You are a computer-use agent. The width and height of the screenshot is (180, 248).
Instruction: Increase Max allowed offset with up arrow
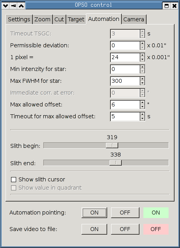pos(143,103)
